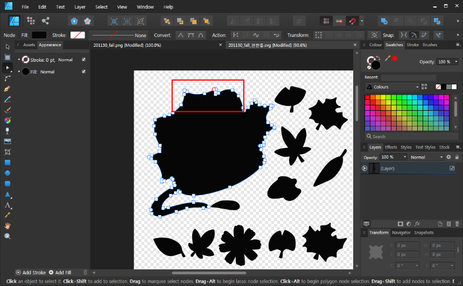Switch to the Navigator tab

tap(401, 233)
